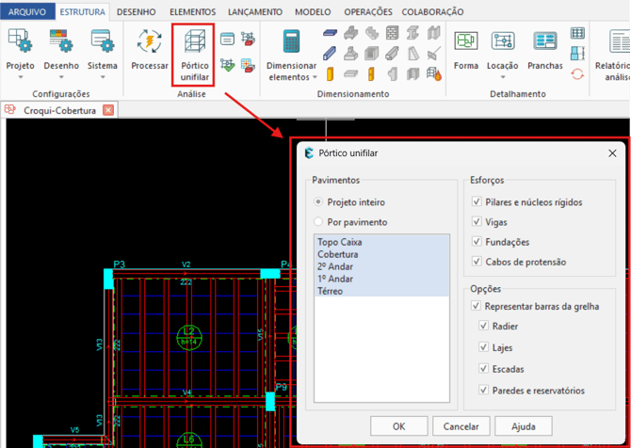631x448 pixels.
Task: Close the Croqui-Cobertura document tab
Action: [x=108, y=110]
